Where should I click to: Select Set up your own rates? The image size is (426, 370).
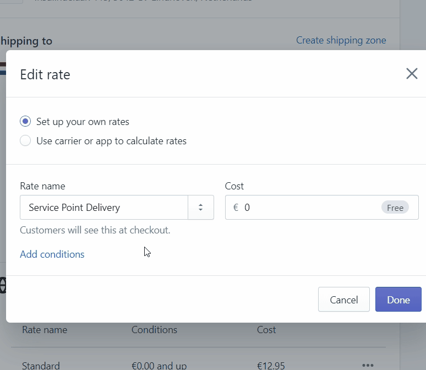point(25,122)
